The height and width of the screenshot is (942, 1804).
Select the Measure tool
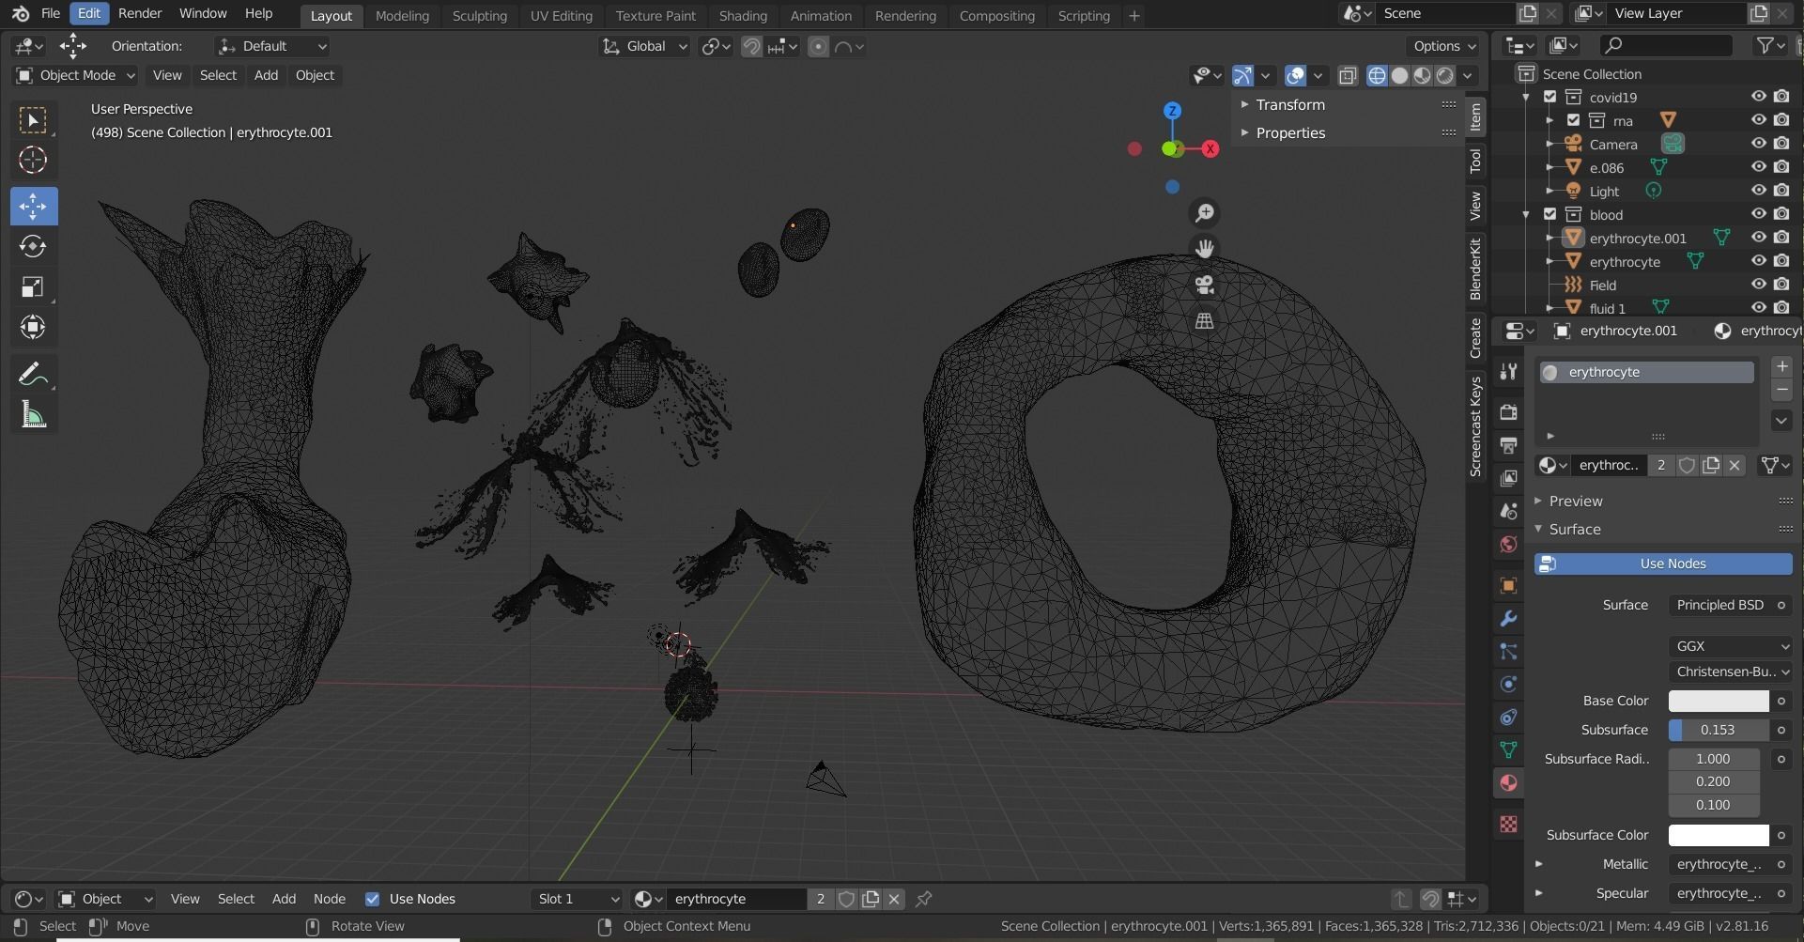pos(33,414)
